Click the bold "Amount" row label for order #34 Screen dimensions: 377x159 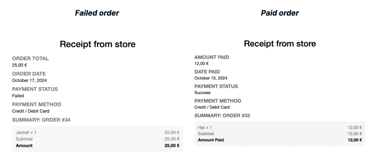click(x=24, y=145)
